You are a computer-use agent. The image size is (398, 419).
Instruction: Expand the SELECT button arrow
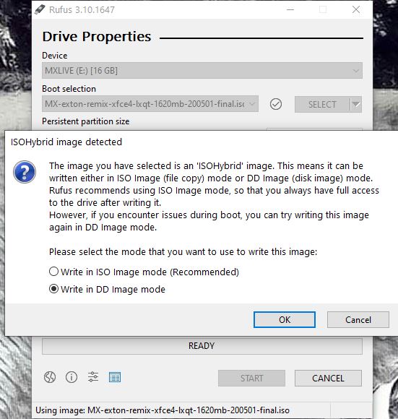[356, 104]
